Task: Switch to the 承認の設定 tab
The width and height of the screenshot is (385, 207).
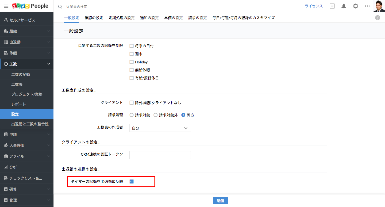Action: pyautogui.click(x=94, y=18)
